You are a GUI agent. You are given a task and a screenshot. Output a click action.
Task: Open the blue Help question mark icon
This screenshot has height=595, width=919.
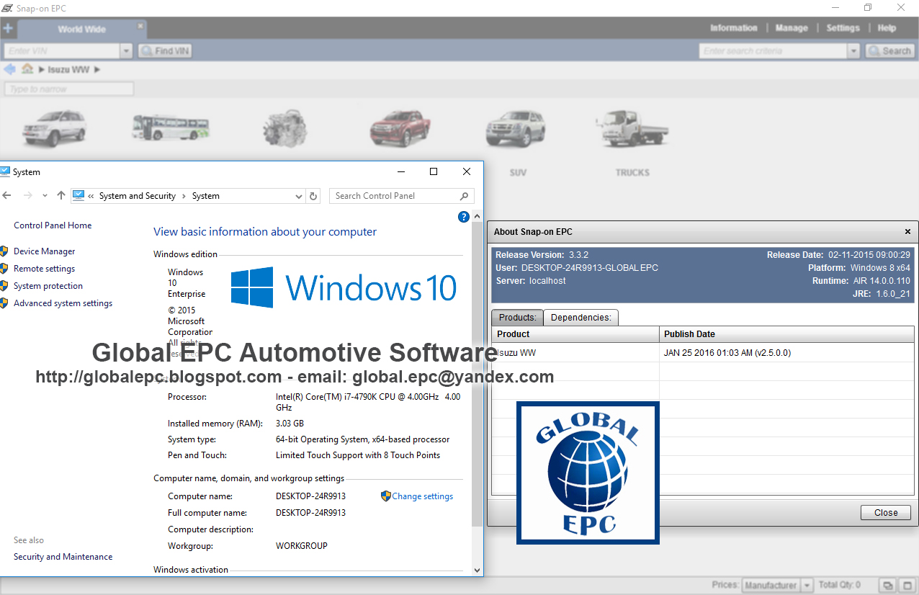[464, 217]
